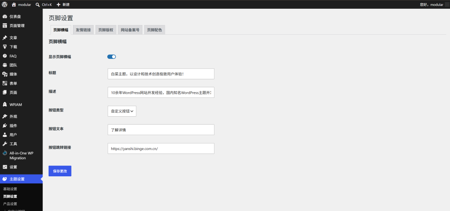Click the user avatar in admin bar
Viewport: 450px width, 211px height.
[x=447, y=4]
